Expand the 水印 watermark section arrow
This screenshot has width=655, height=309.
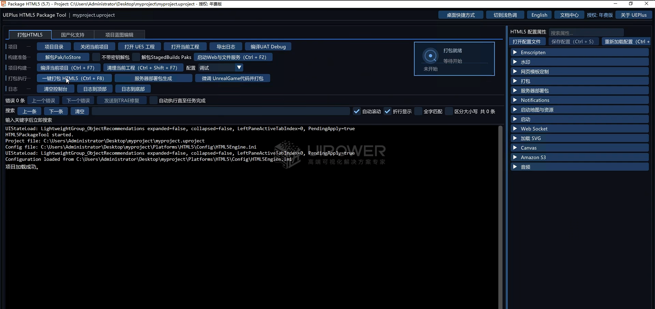(x=515, y=62)
